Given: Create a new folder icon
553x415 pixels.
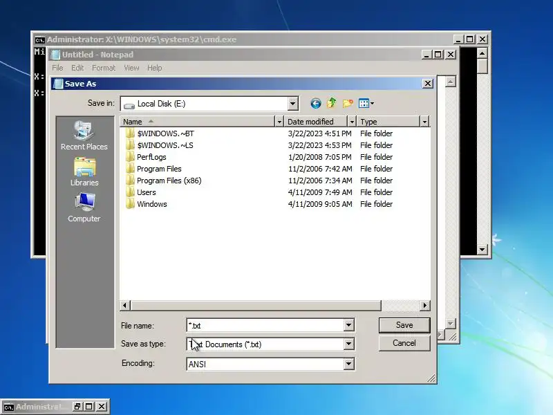Looking at the screenshot, I should click(348, 103).
